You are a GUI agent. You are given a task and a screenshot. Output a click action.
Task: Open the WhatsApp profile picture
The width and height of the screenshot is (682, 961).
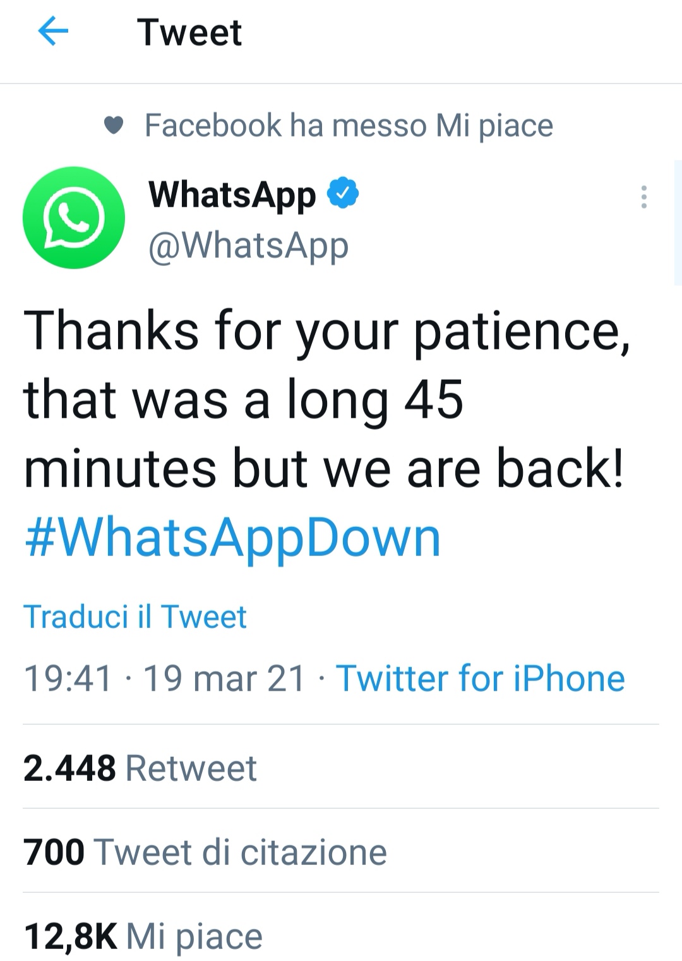click(73, 217)
